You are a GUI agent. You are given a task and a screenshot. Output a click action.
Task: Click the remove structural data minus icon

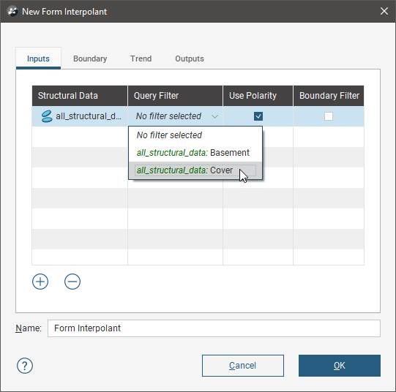(x=72, y=282)
